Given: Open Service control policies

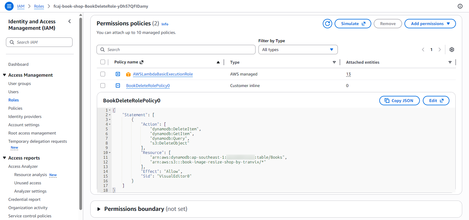Looking at the screenshot, I should pos(30,216).
